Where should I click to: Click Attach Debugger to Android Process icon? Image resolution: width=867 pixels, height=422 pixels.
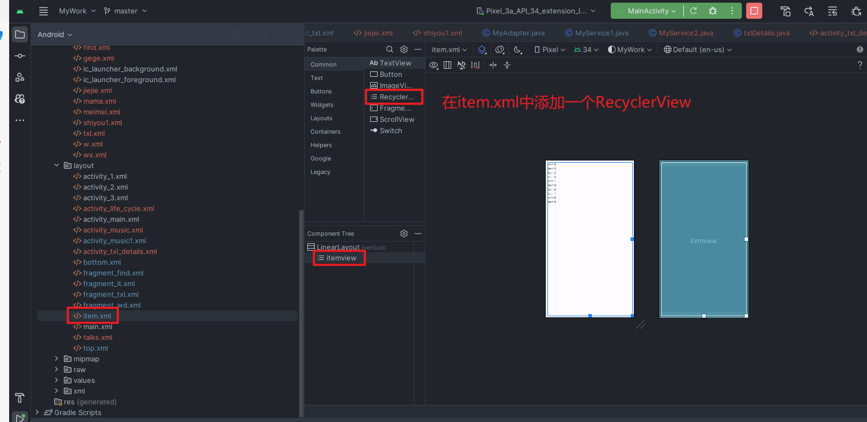click(x=856, y=11)
